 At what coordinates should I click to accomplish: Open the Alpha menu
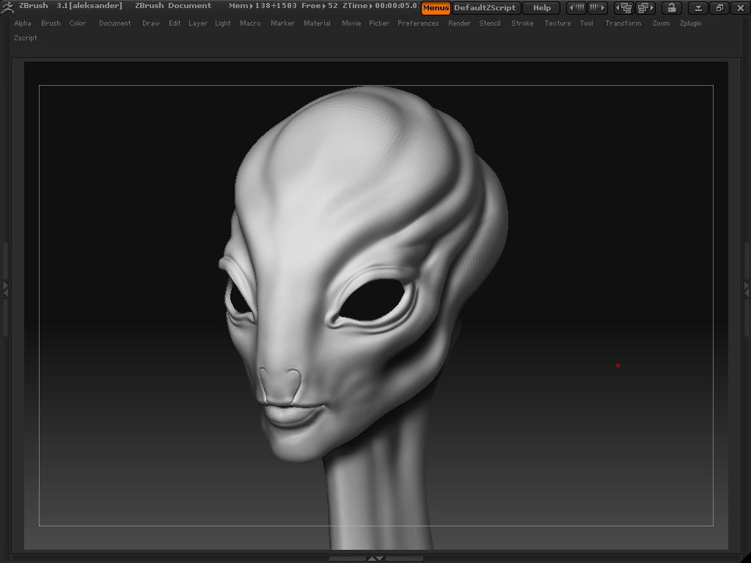coord(23,23)
